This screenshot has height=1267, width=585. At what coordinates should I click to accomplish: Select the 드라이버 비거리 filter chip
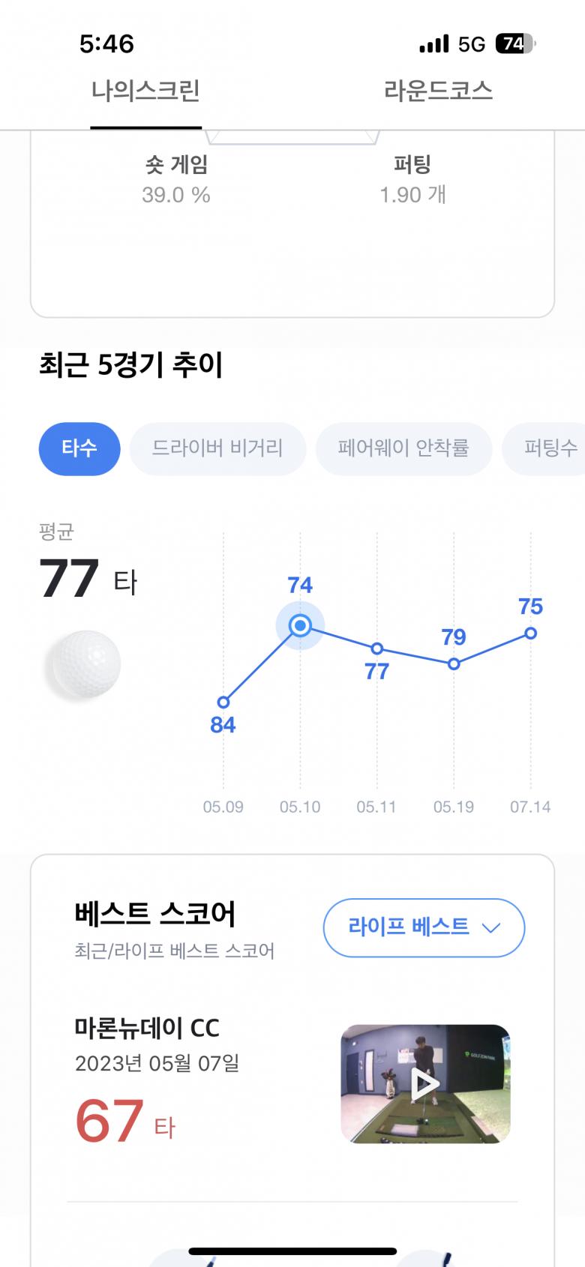[x=217, y=448]
